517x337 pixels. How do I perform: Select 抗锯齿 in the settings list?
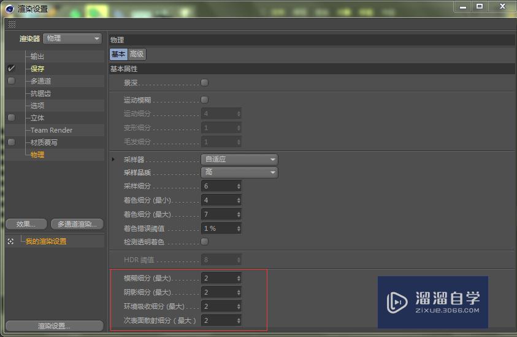pyautogui.click(x=41, y=93)
